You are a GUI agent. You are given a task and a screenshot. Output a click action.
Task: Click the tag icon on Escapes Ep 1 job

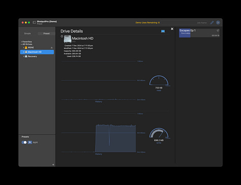(218, 30)
